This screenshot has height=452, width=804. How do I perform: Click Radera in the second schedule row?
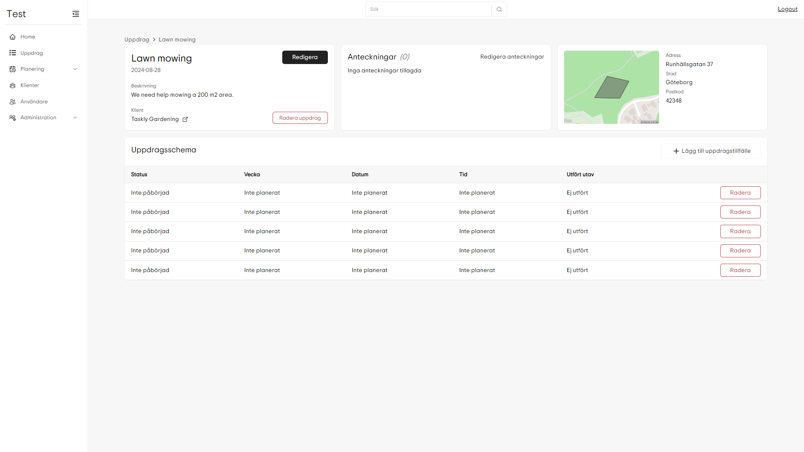pos(740,212)
